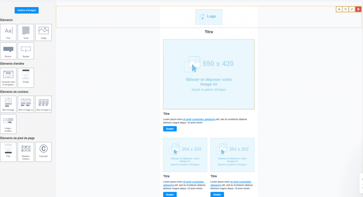This screenshot has width=363, height=197.
Task: Select the Image element tile
Action: click(44, 32)
